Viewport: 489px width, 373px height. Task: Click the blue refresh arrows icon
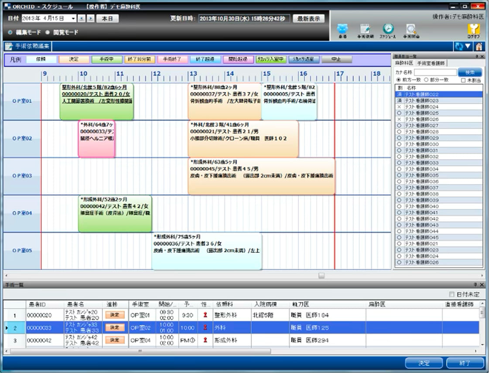tap(459, 47)
